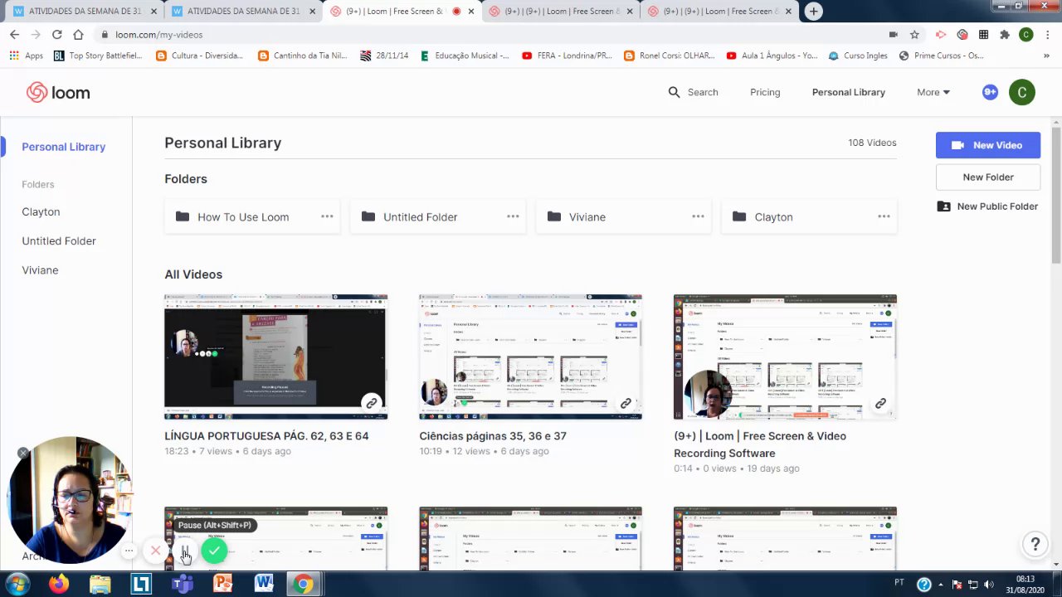1062x597 pixels.
Task: Create a New Folder
Action: 988,177
